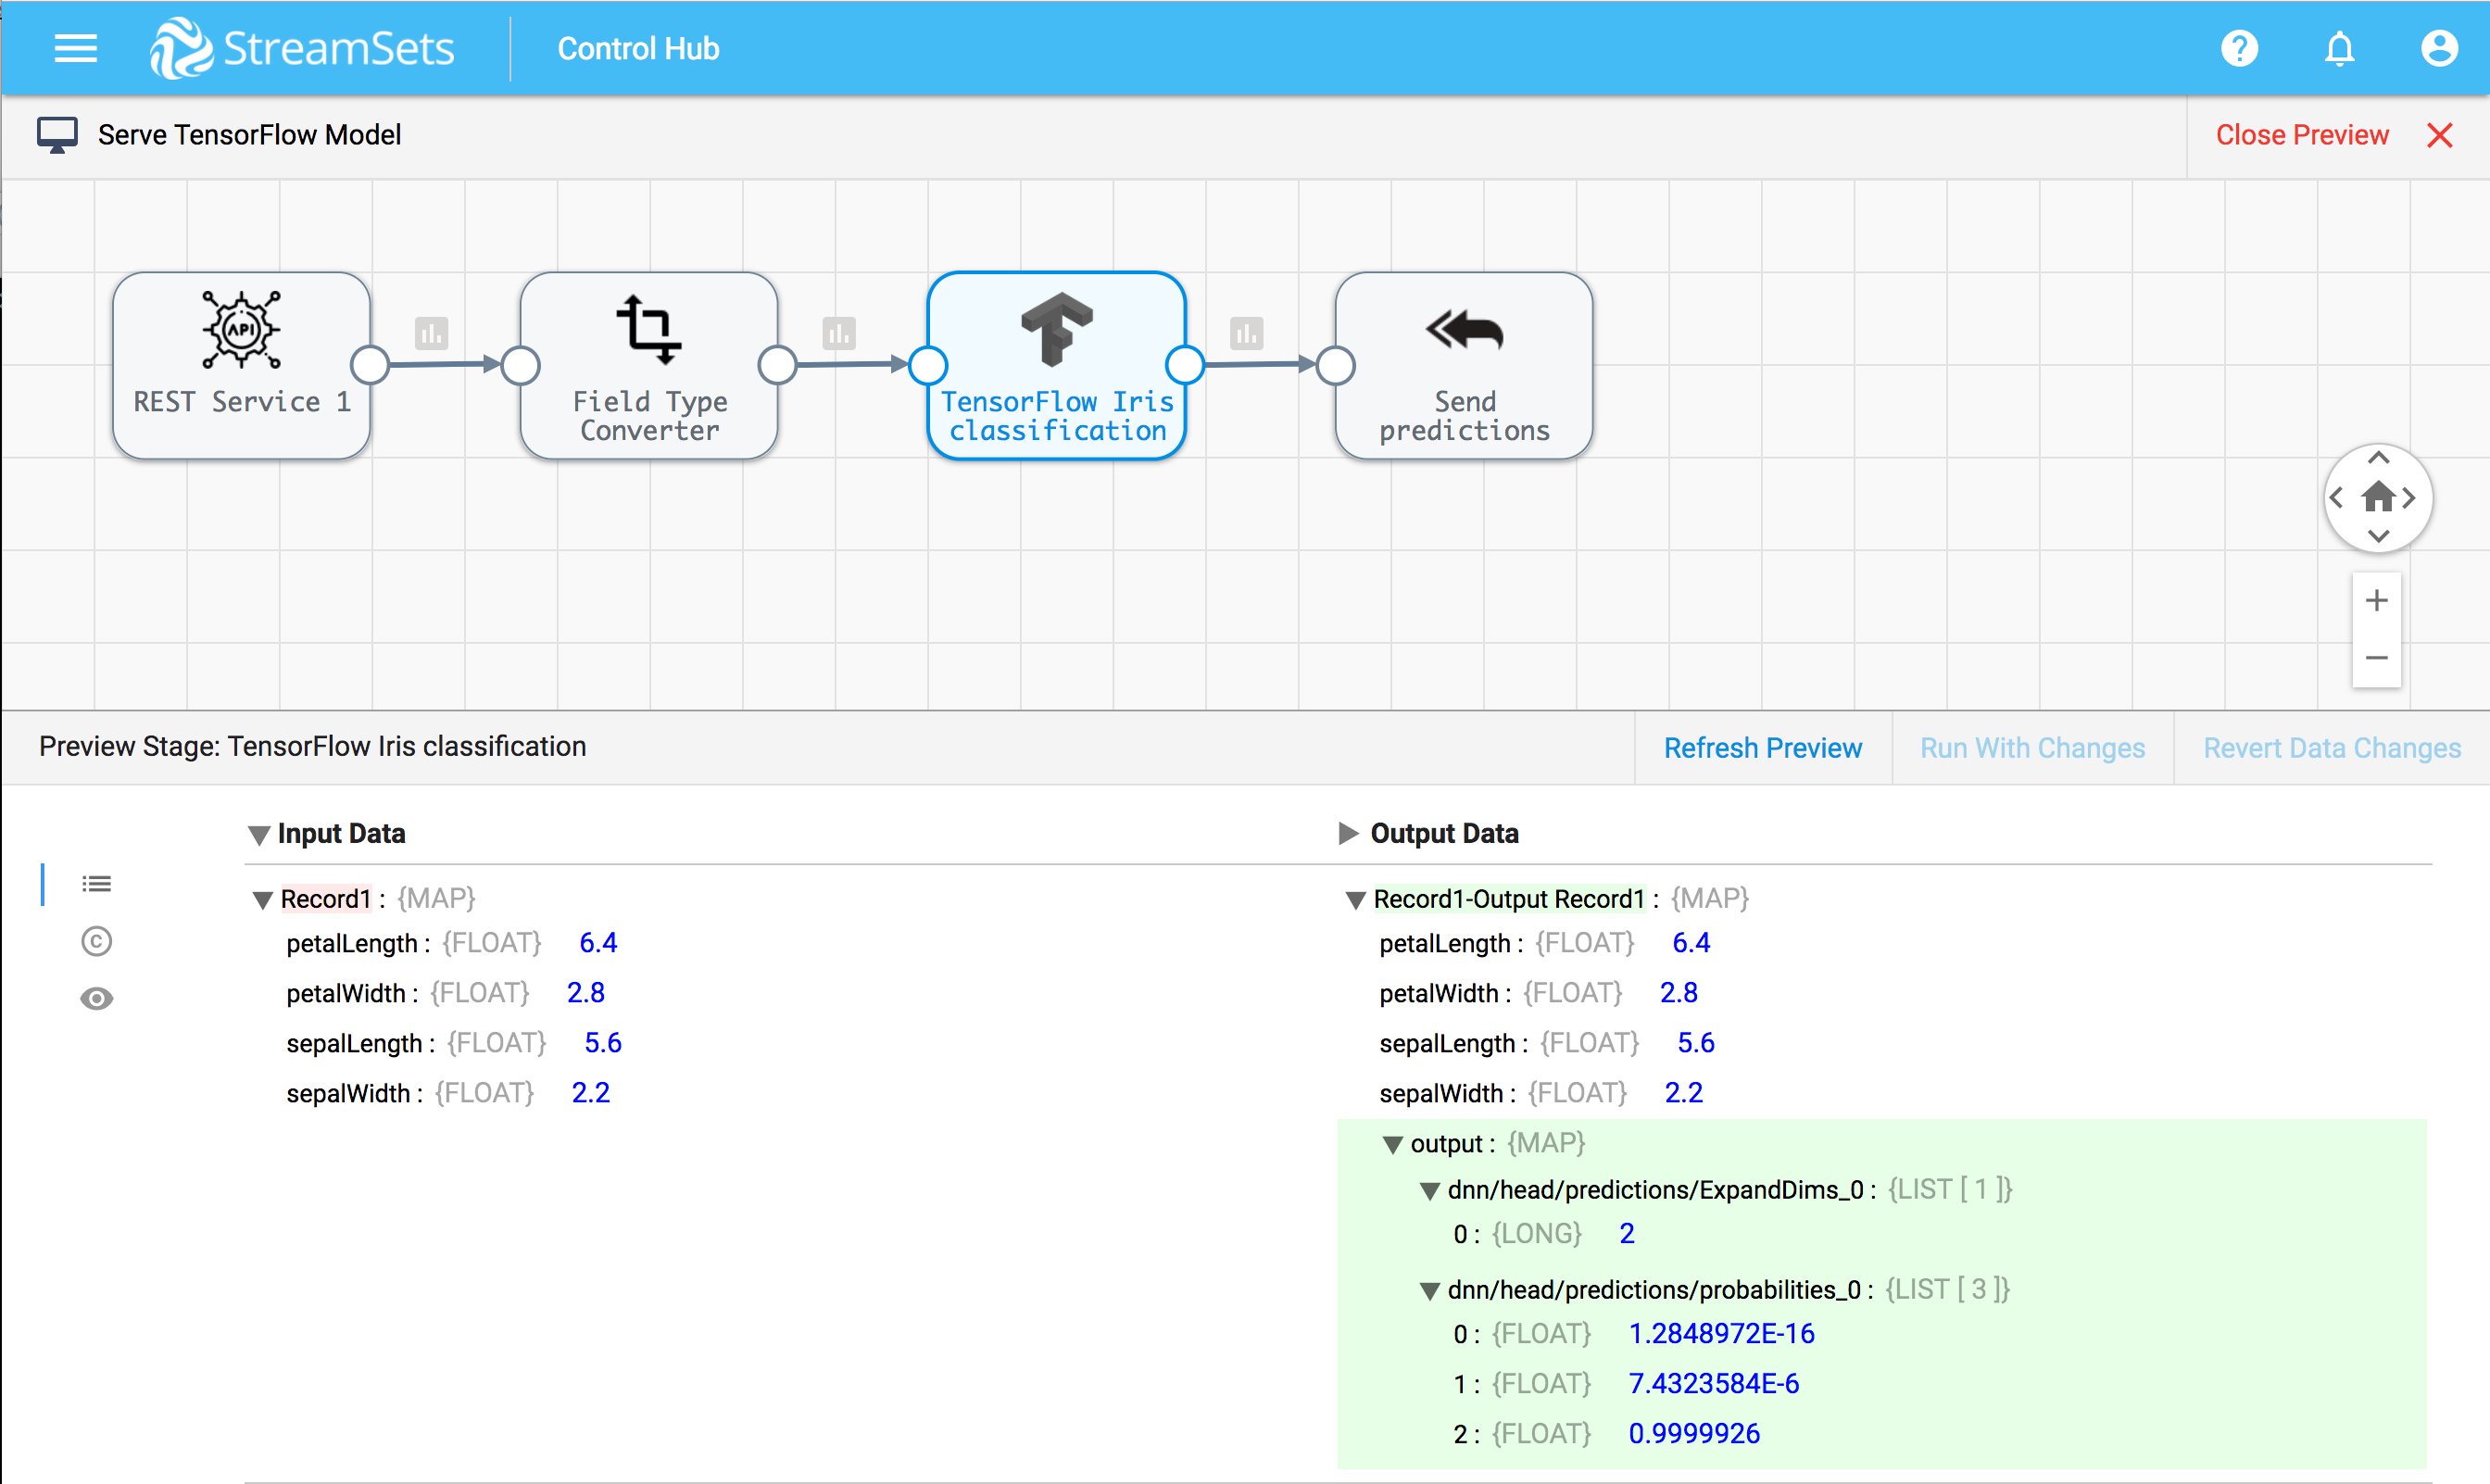The width and height of the screenshot is (2490, 1484).
Task: Click stats icon after Field Type Converter
Action: (839, 333)
